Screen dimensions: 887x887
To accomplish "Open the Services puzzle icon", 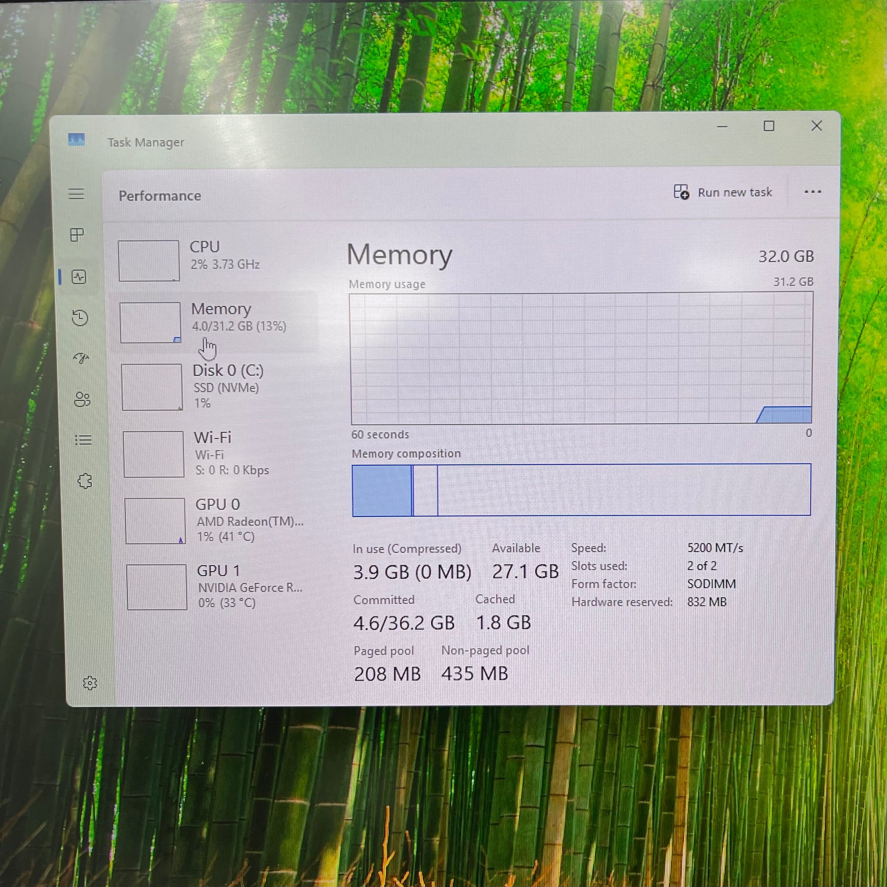I will point(84,481).
